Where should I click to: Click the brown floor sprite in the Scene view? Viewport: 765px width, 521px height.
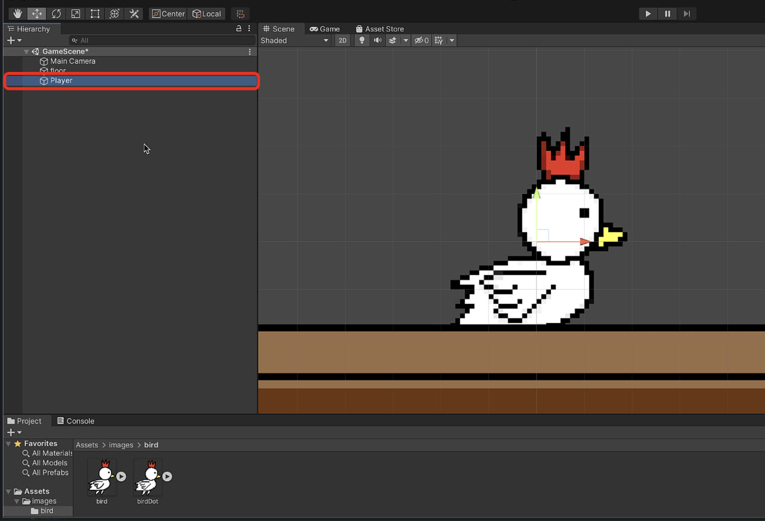[x=512, y=369]
